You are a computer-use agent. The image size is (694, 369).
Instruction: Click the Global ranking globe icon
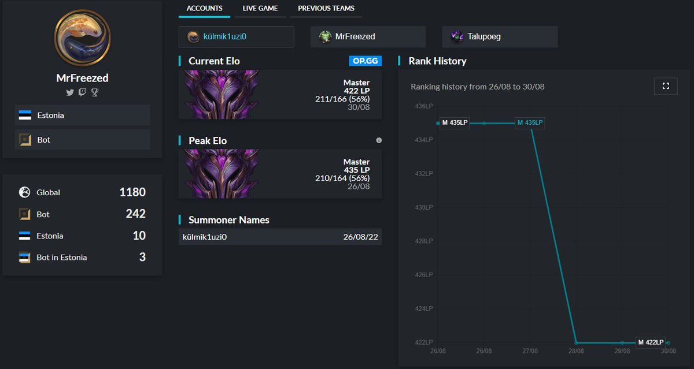click(x=24, y=192)
